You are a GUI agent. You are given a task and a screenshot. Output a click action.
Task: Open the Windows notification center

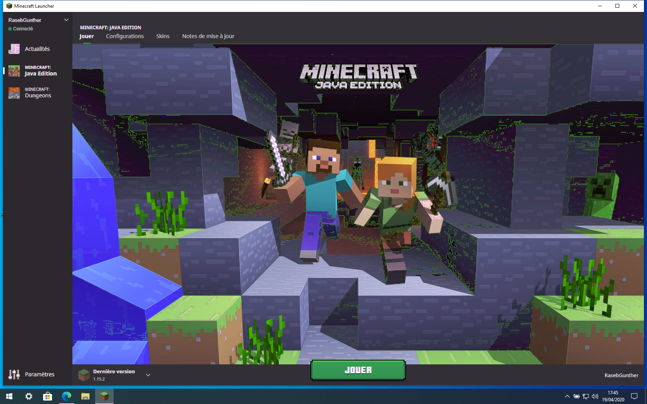click(x=634, y=396)
